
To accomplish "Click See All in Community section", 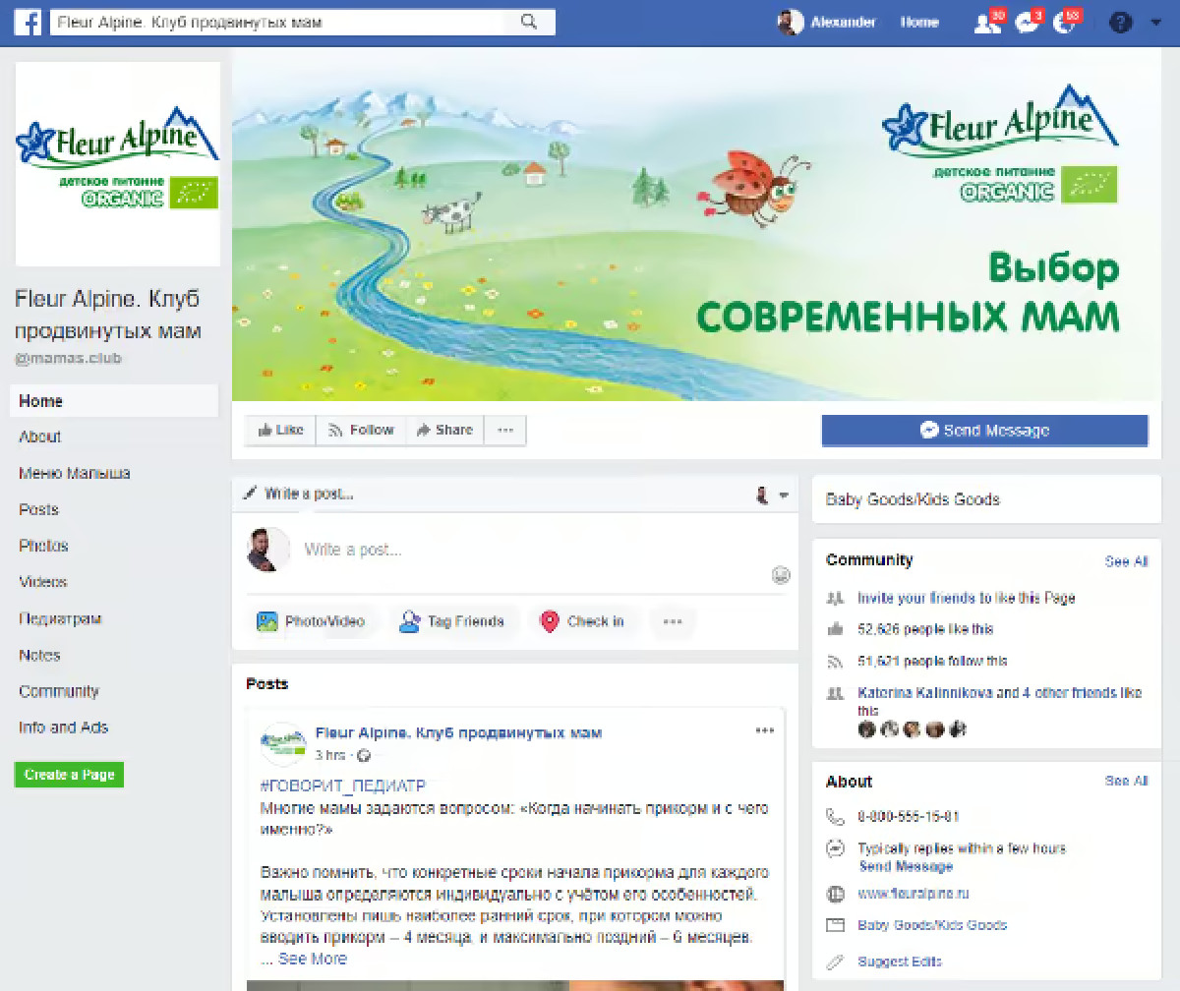I will coord(1126,561).
